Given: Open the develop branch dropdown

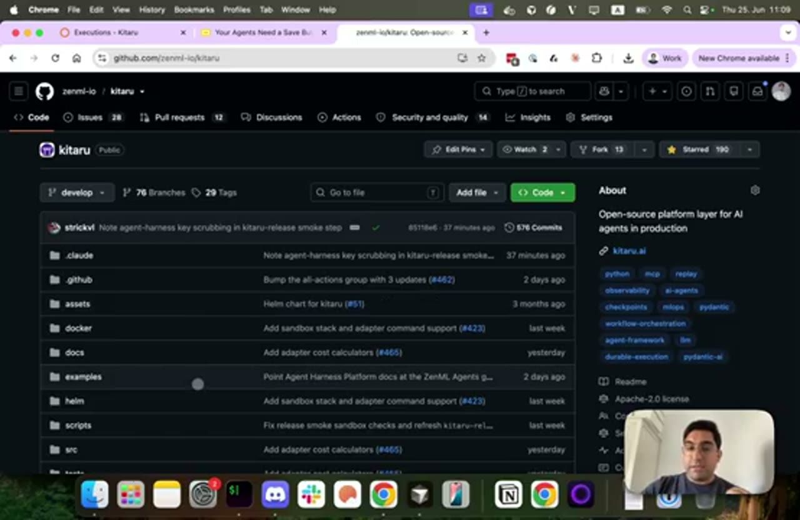Looking at the screenshot, I should tap(77, 192).
